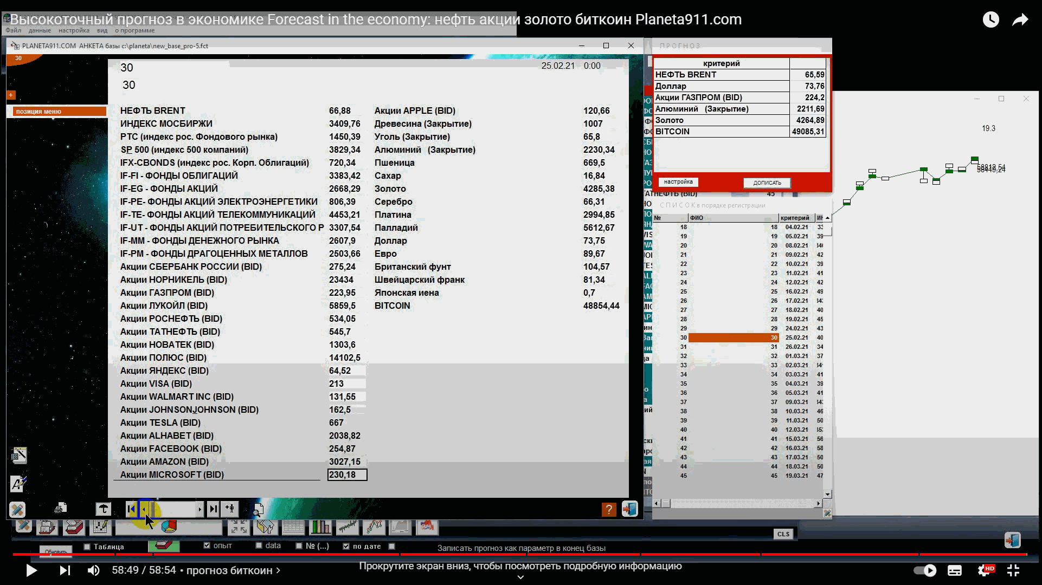Image resolution: width=1042 pixels, height=585 pixels.
Task: Open the line graph with markers icon
Action: [375, 526]
